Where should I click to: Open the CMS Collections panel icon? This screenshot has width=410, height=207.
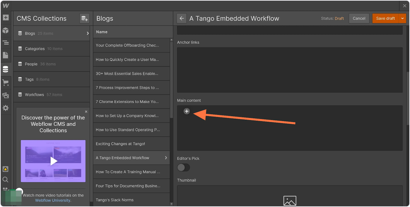[x=5, y=69]
